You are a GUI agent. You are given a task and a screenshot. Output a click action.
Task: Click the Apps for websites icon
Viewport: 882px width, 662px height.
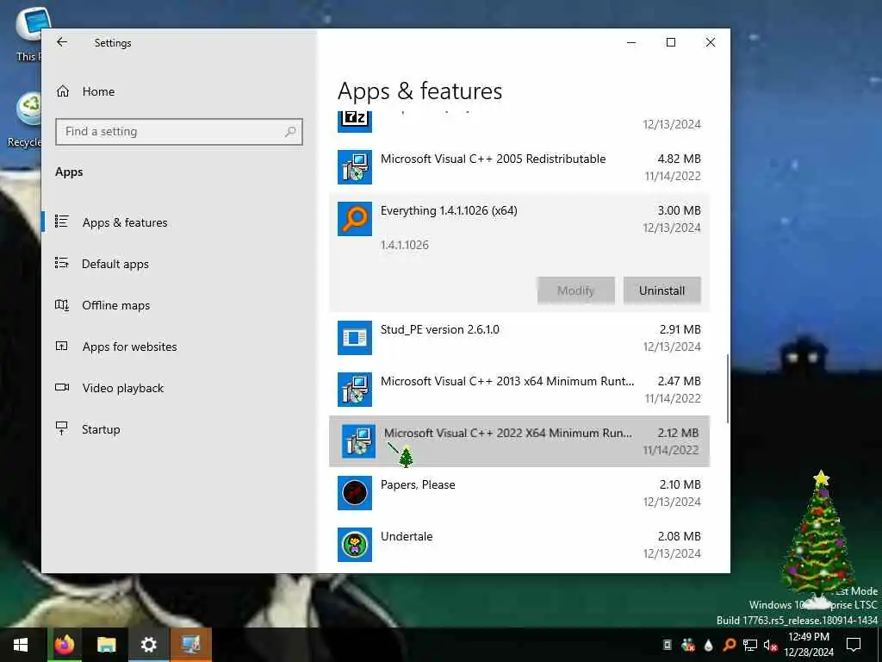[x=62, y=346]
